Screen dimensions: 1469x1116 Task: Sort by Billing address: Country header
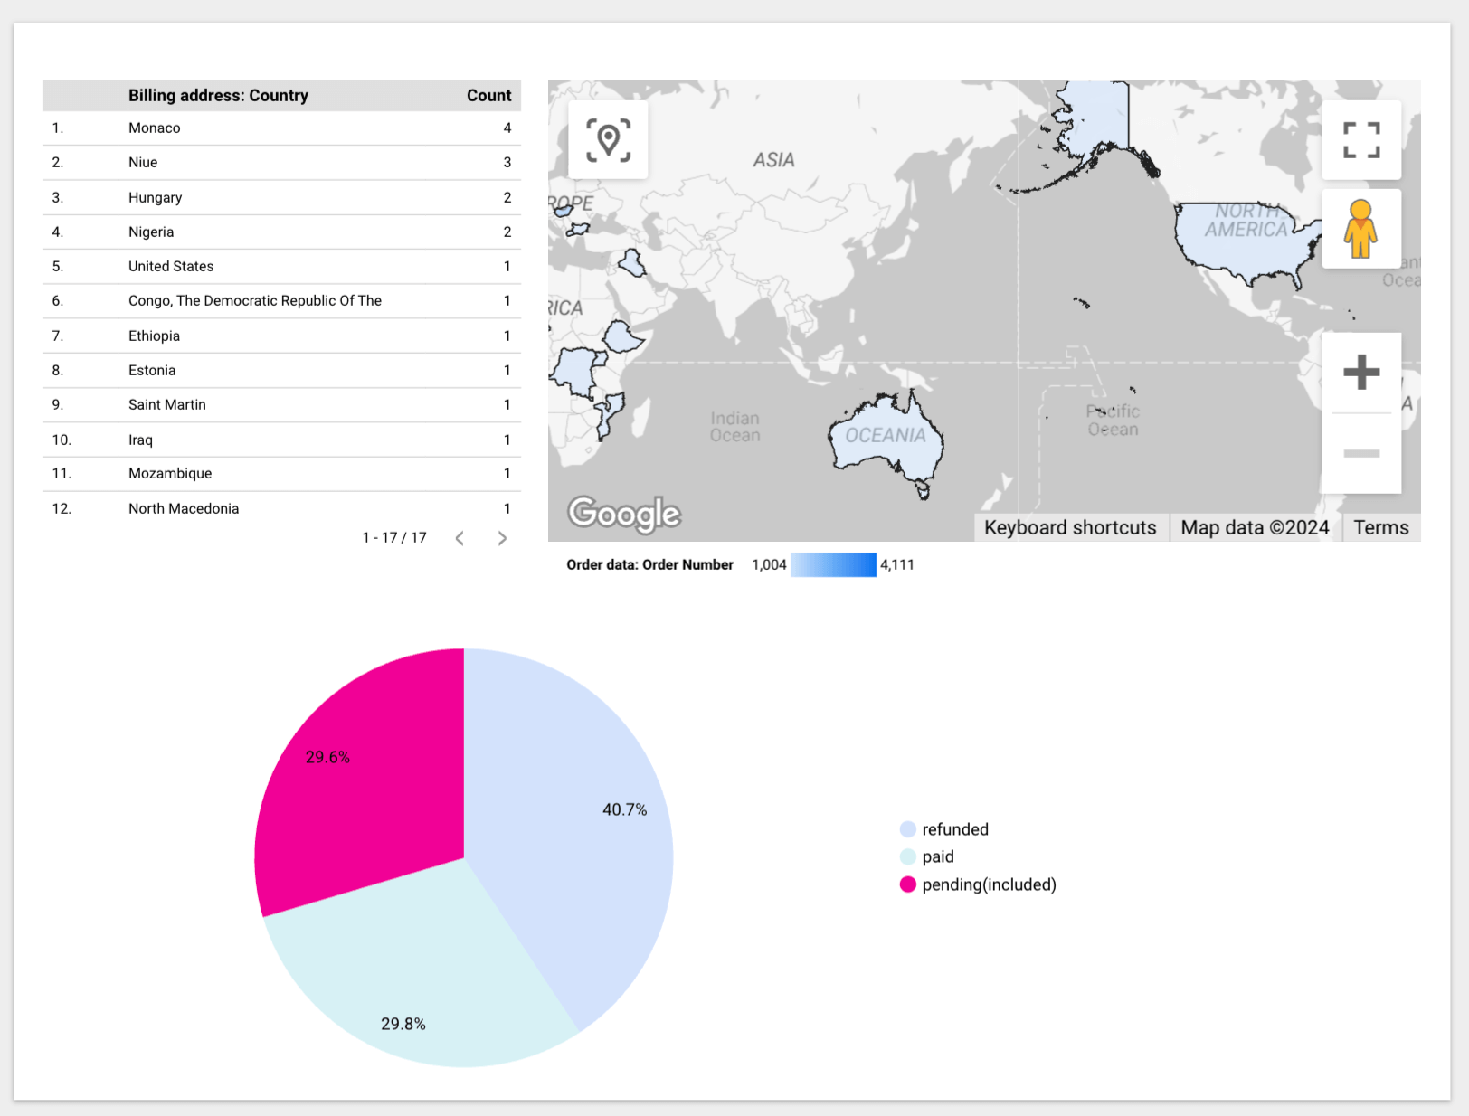(218, 96)
